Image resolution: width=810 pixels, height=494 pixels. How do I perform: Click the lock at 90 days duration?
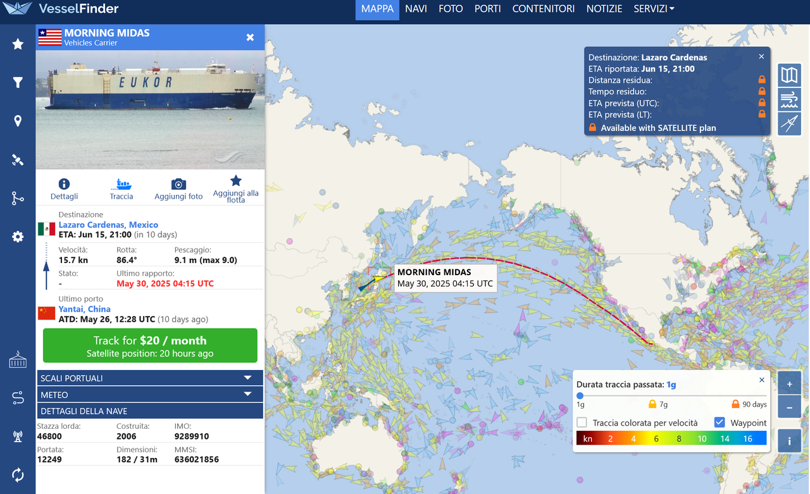point(735,404)
